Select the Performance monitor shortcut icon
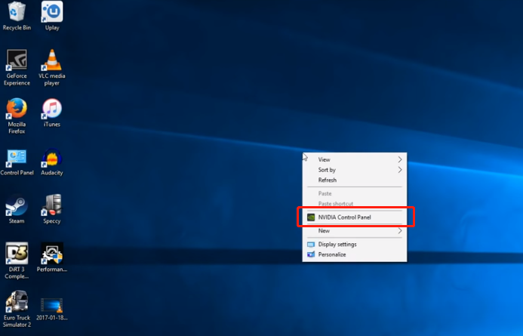 click(52, 257)
